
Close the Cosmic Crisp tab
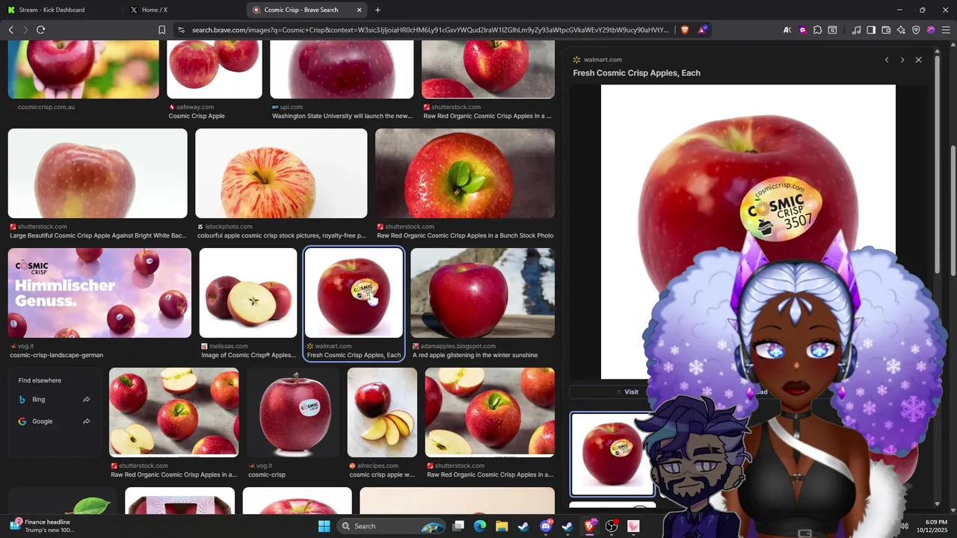tap(360, 10)
